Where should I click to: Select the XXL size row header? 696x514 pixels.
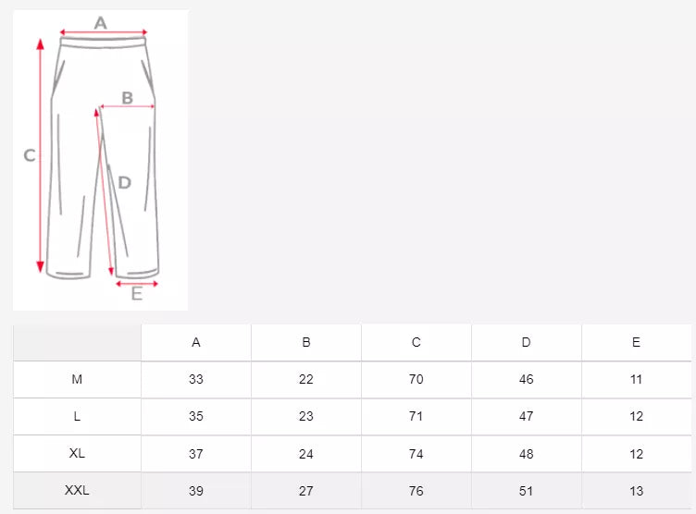[77, 491]
